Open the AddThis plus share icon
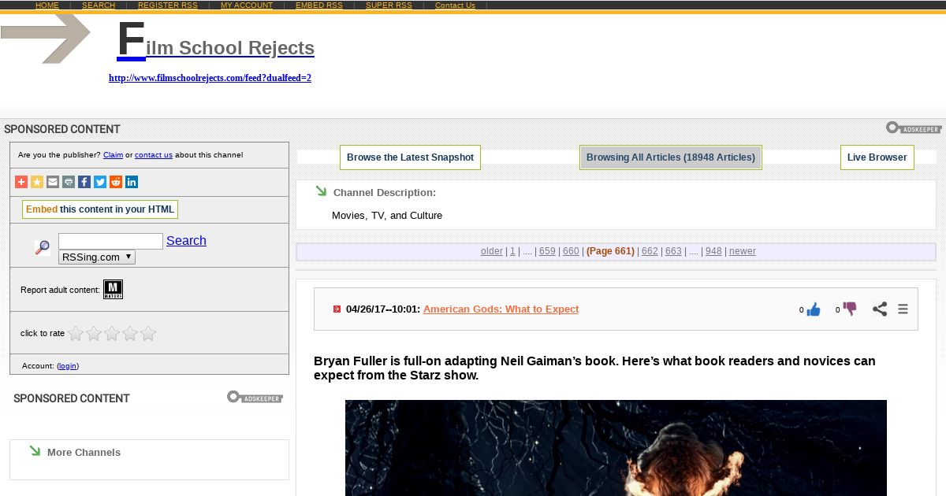This screenshot has width=946, height=496. [21, 182]
